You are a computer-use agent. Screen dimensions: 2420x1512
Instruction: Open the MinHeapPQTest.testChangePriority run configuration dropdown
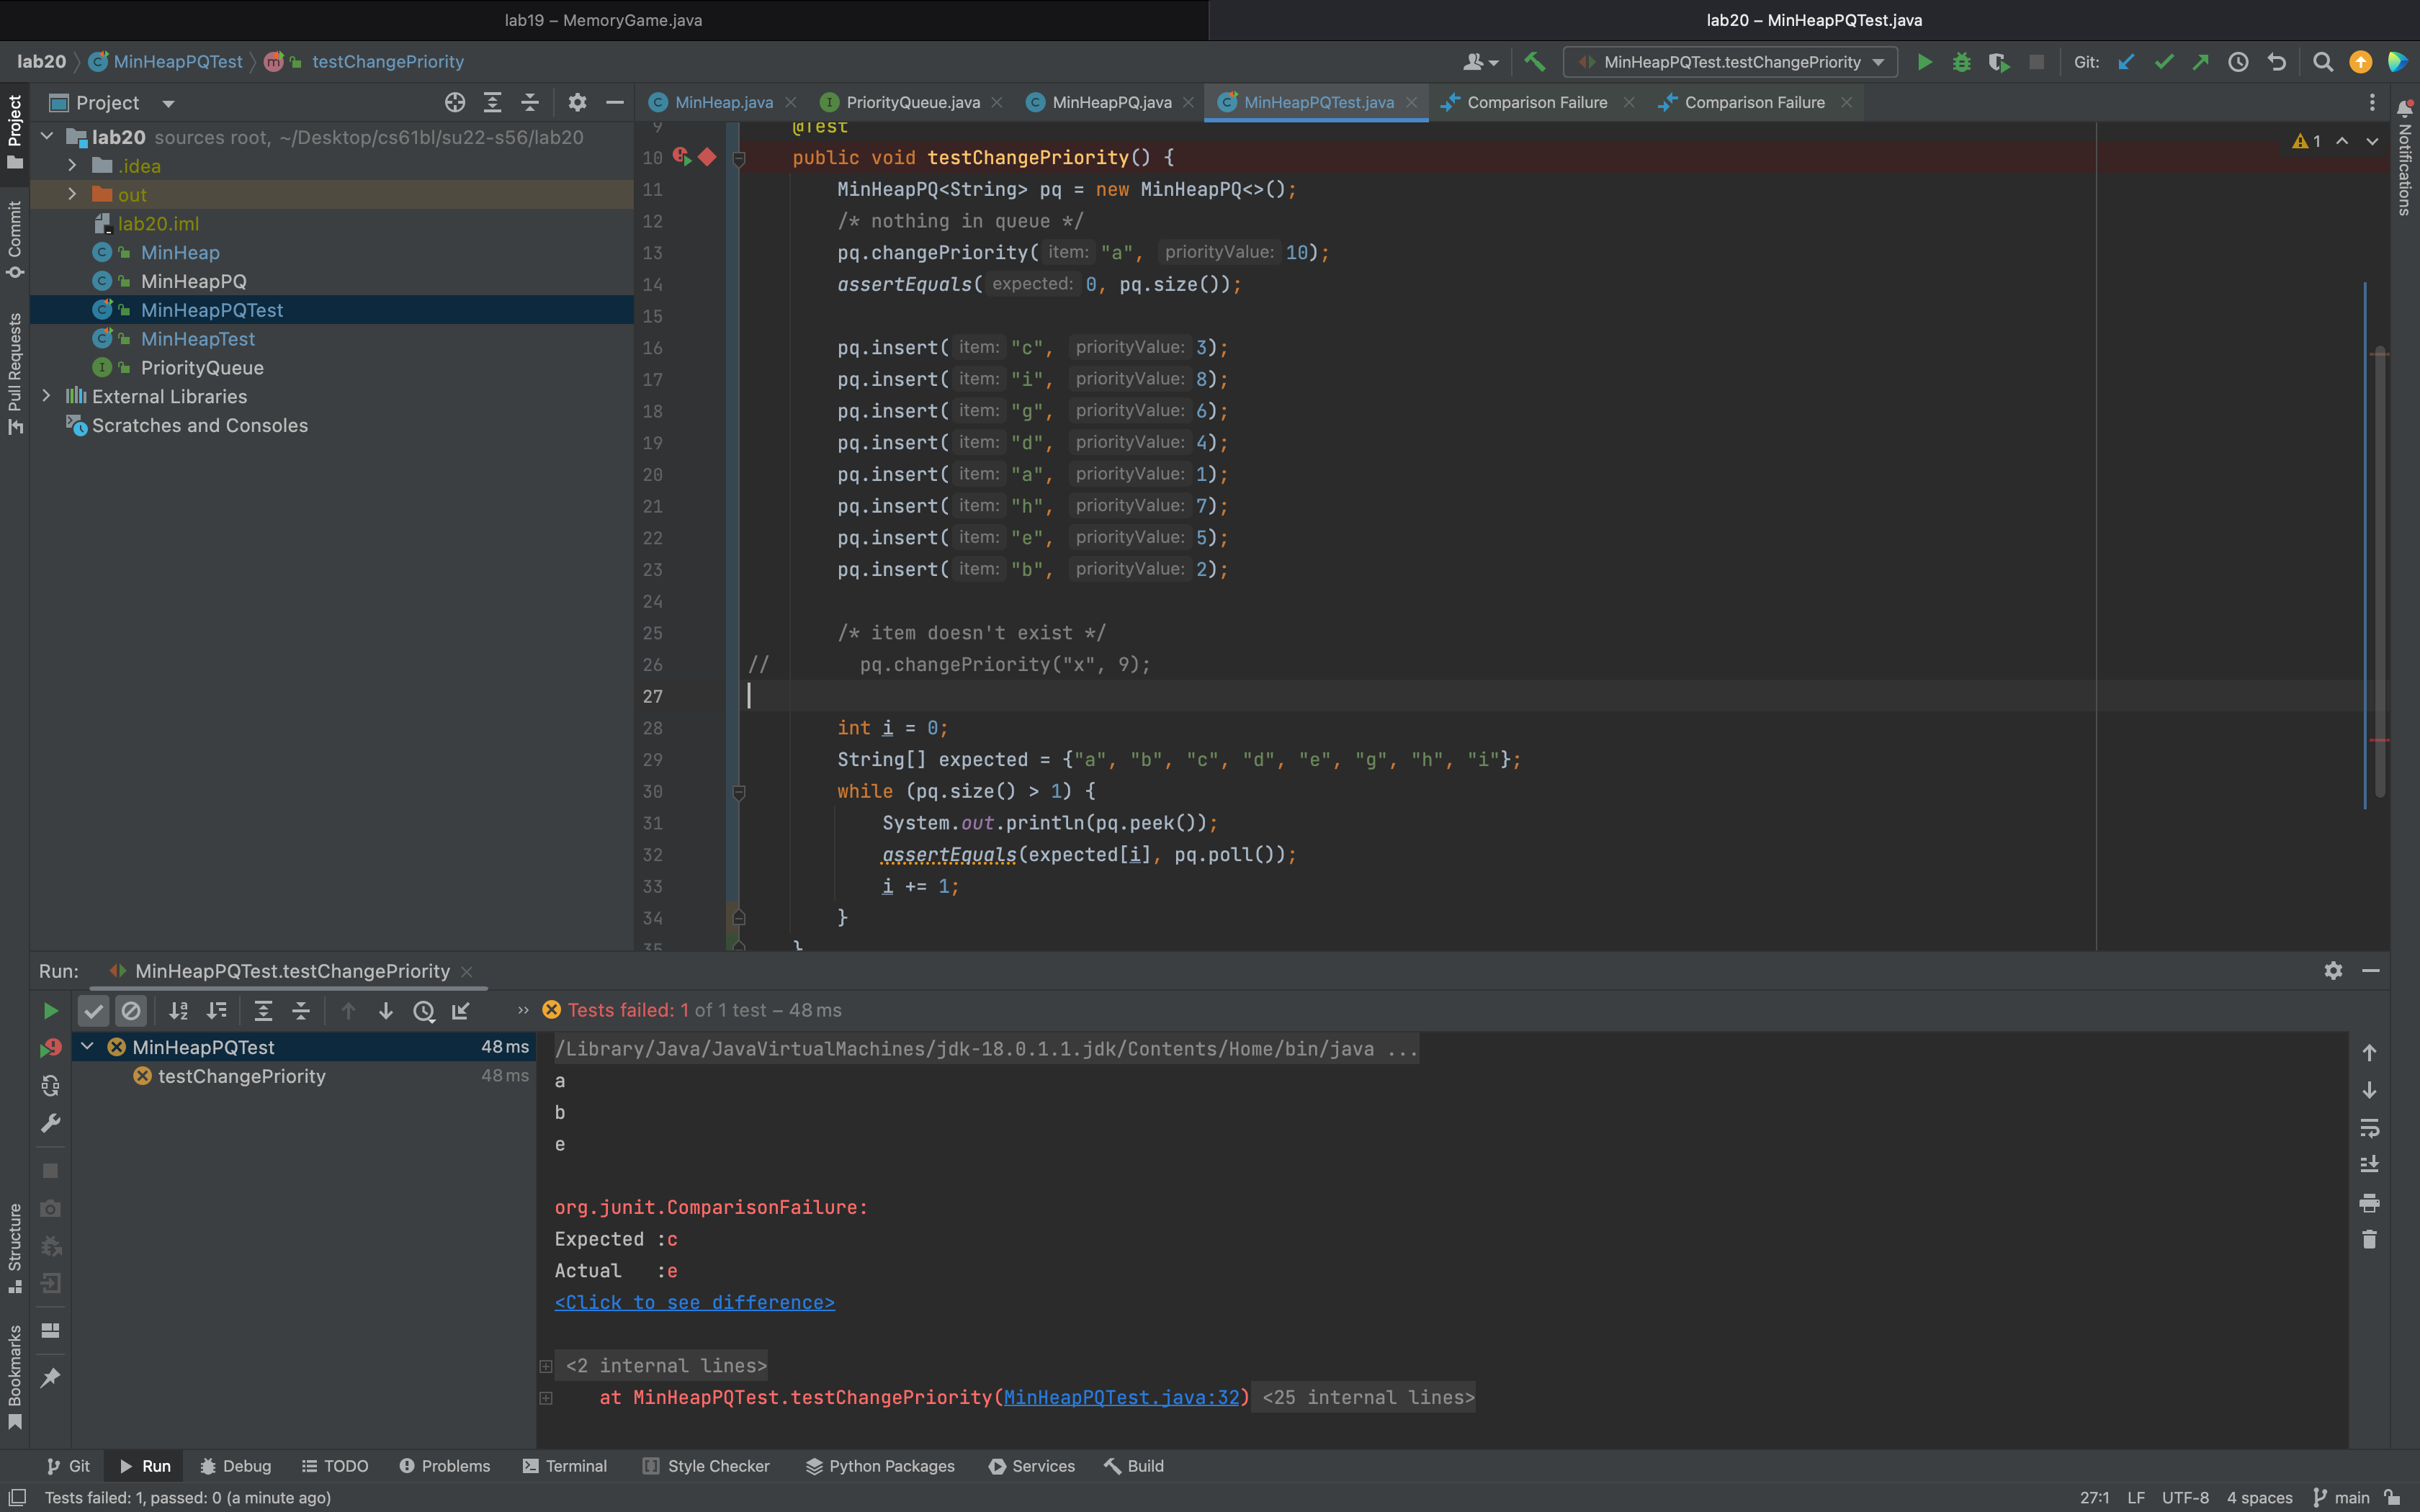[x=1731, y=62]
